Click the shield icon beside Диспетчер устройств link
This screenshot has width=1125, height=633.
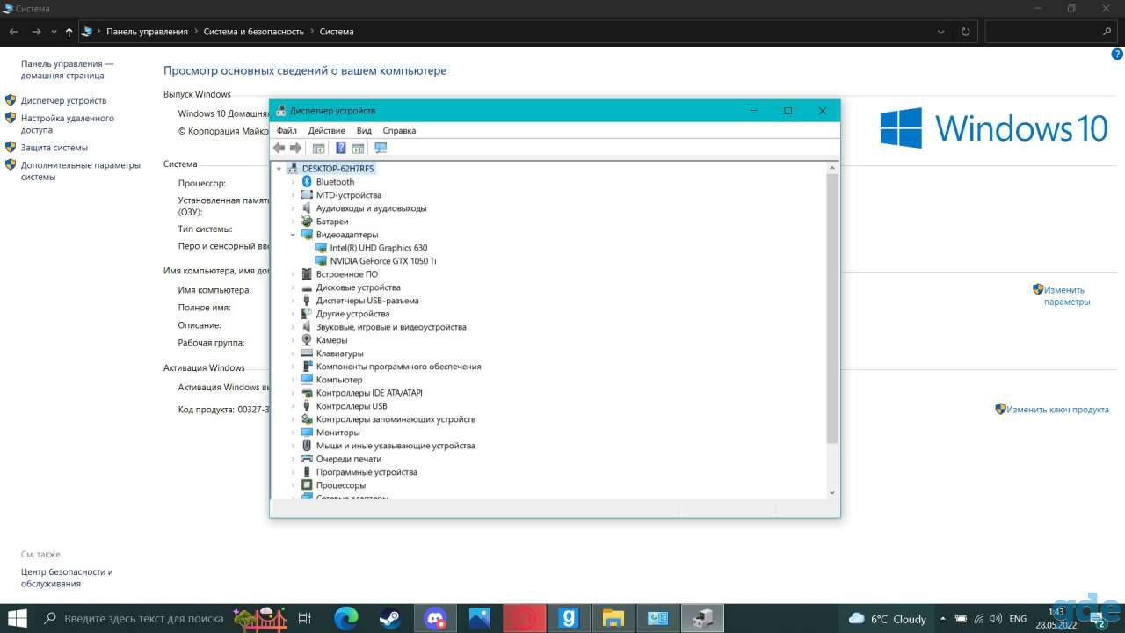pyautogui.click(x=11, y=100)
